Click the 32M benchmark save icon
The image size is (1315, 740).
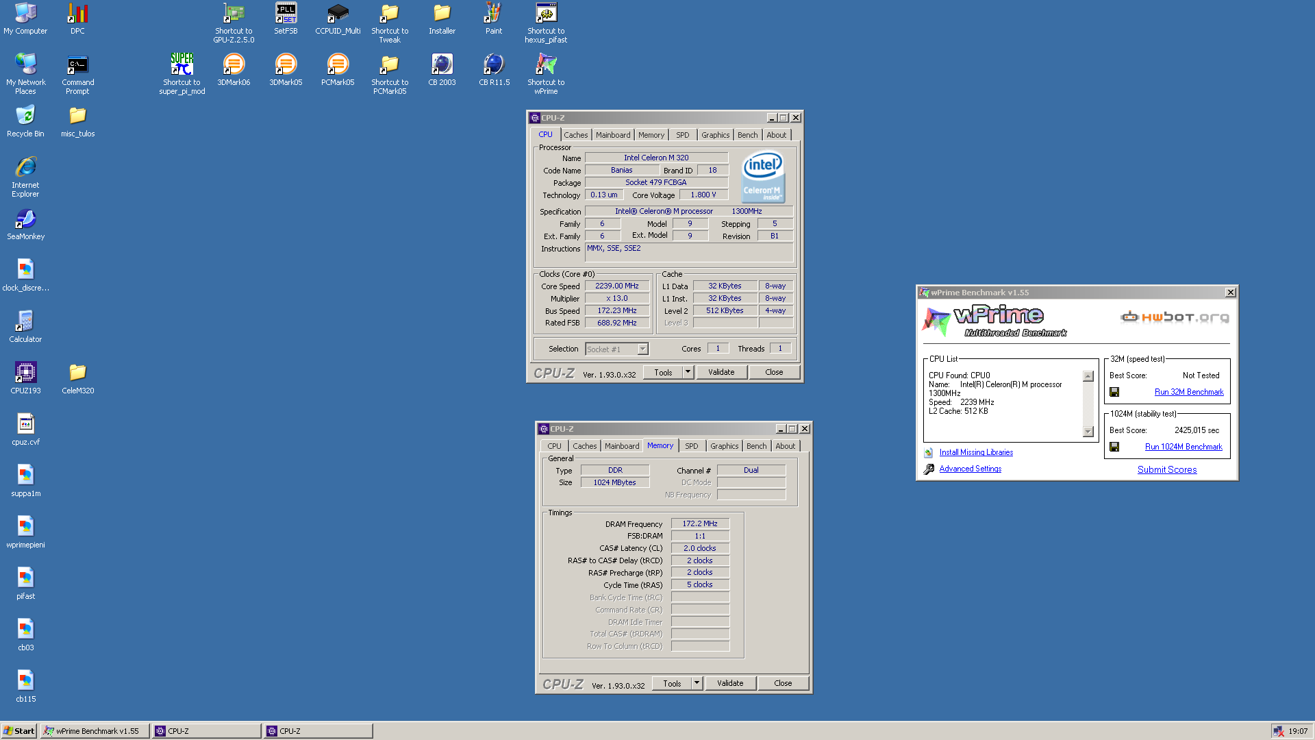tap(1114, 392)
